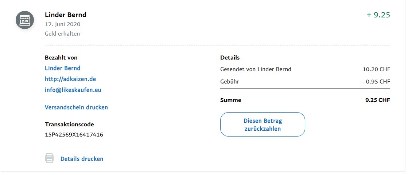Click the date 17. Juni 2020
The image size is (408, 175).
tap(62, 24)
